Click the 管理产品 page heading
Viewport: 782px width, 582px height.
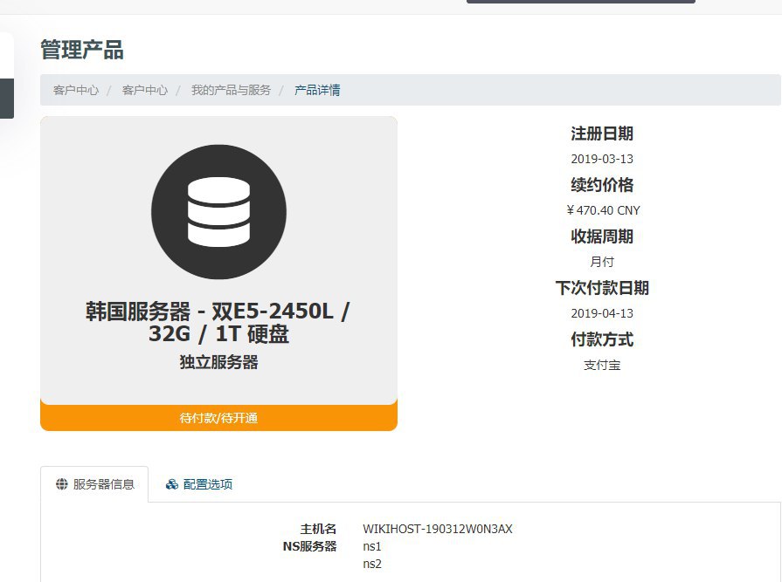coord(82,51)
